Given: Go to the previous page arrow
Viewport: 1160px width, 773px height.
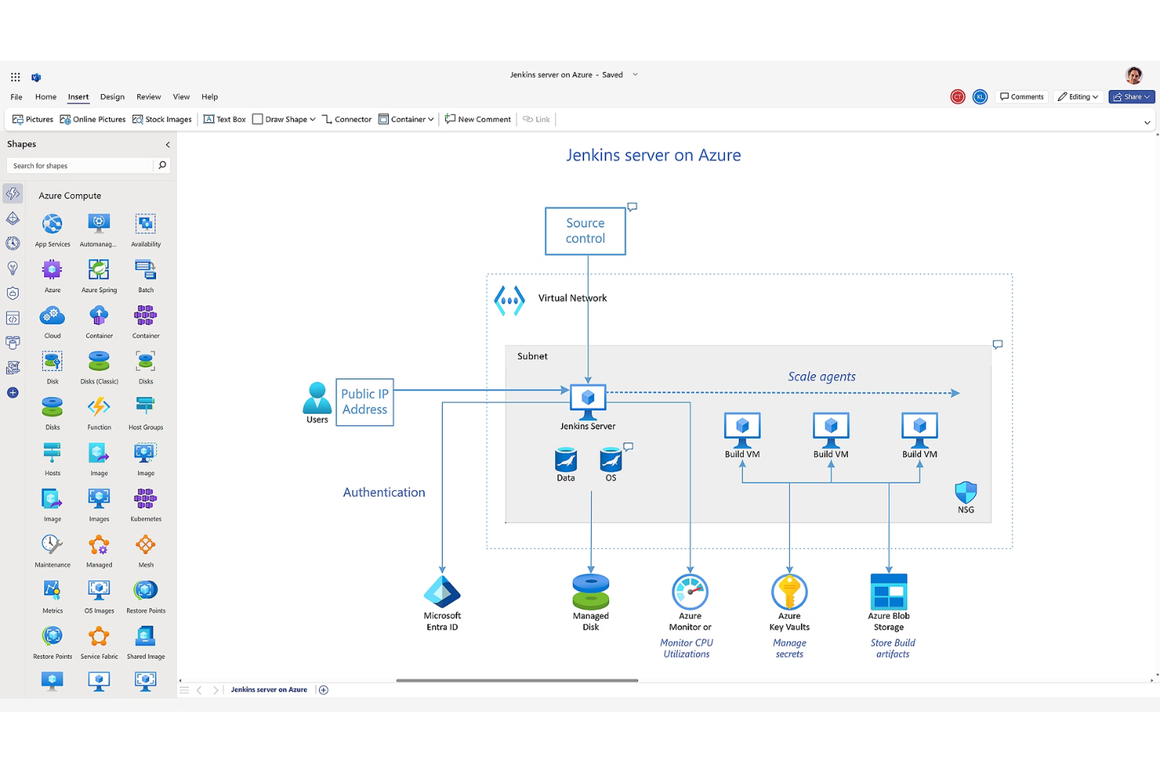Looking at the screenshot, I should pos(199,690).
